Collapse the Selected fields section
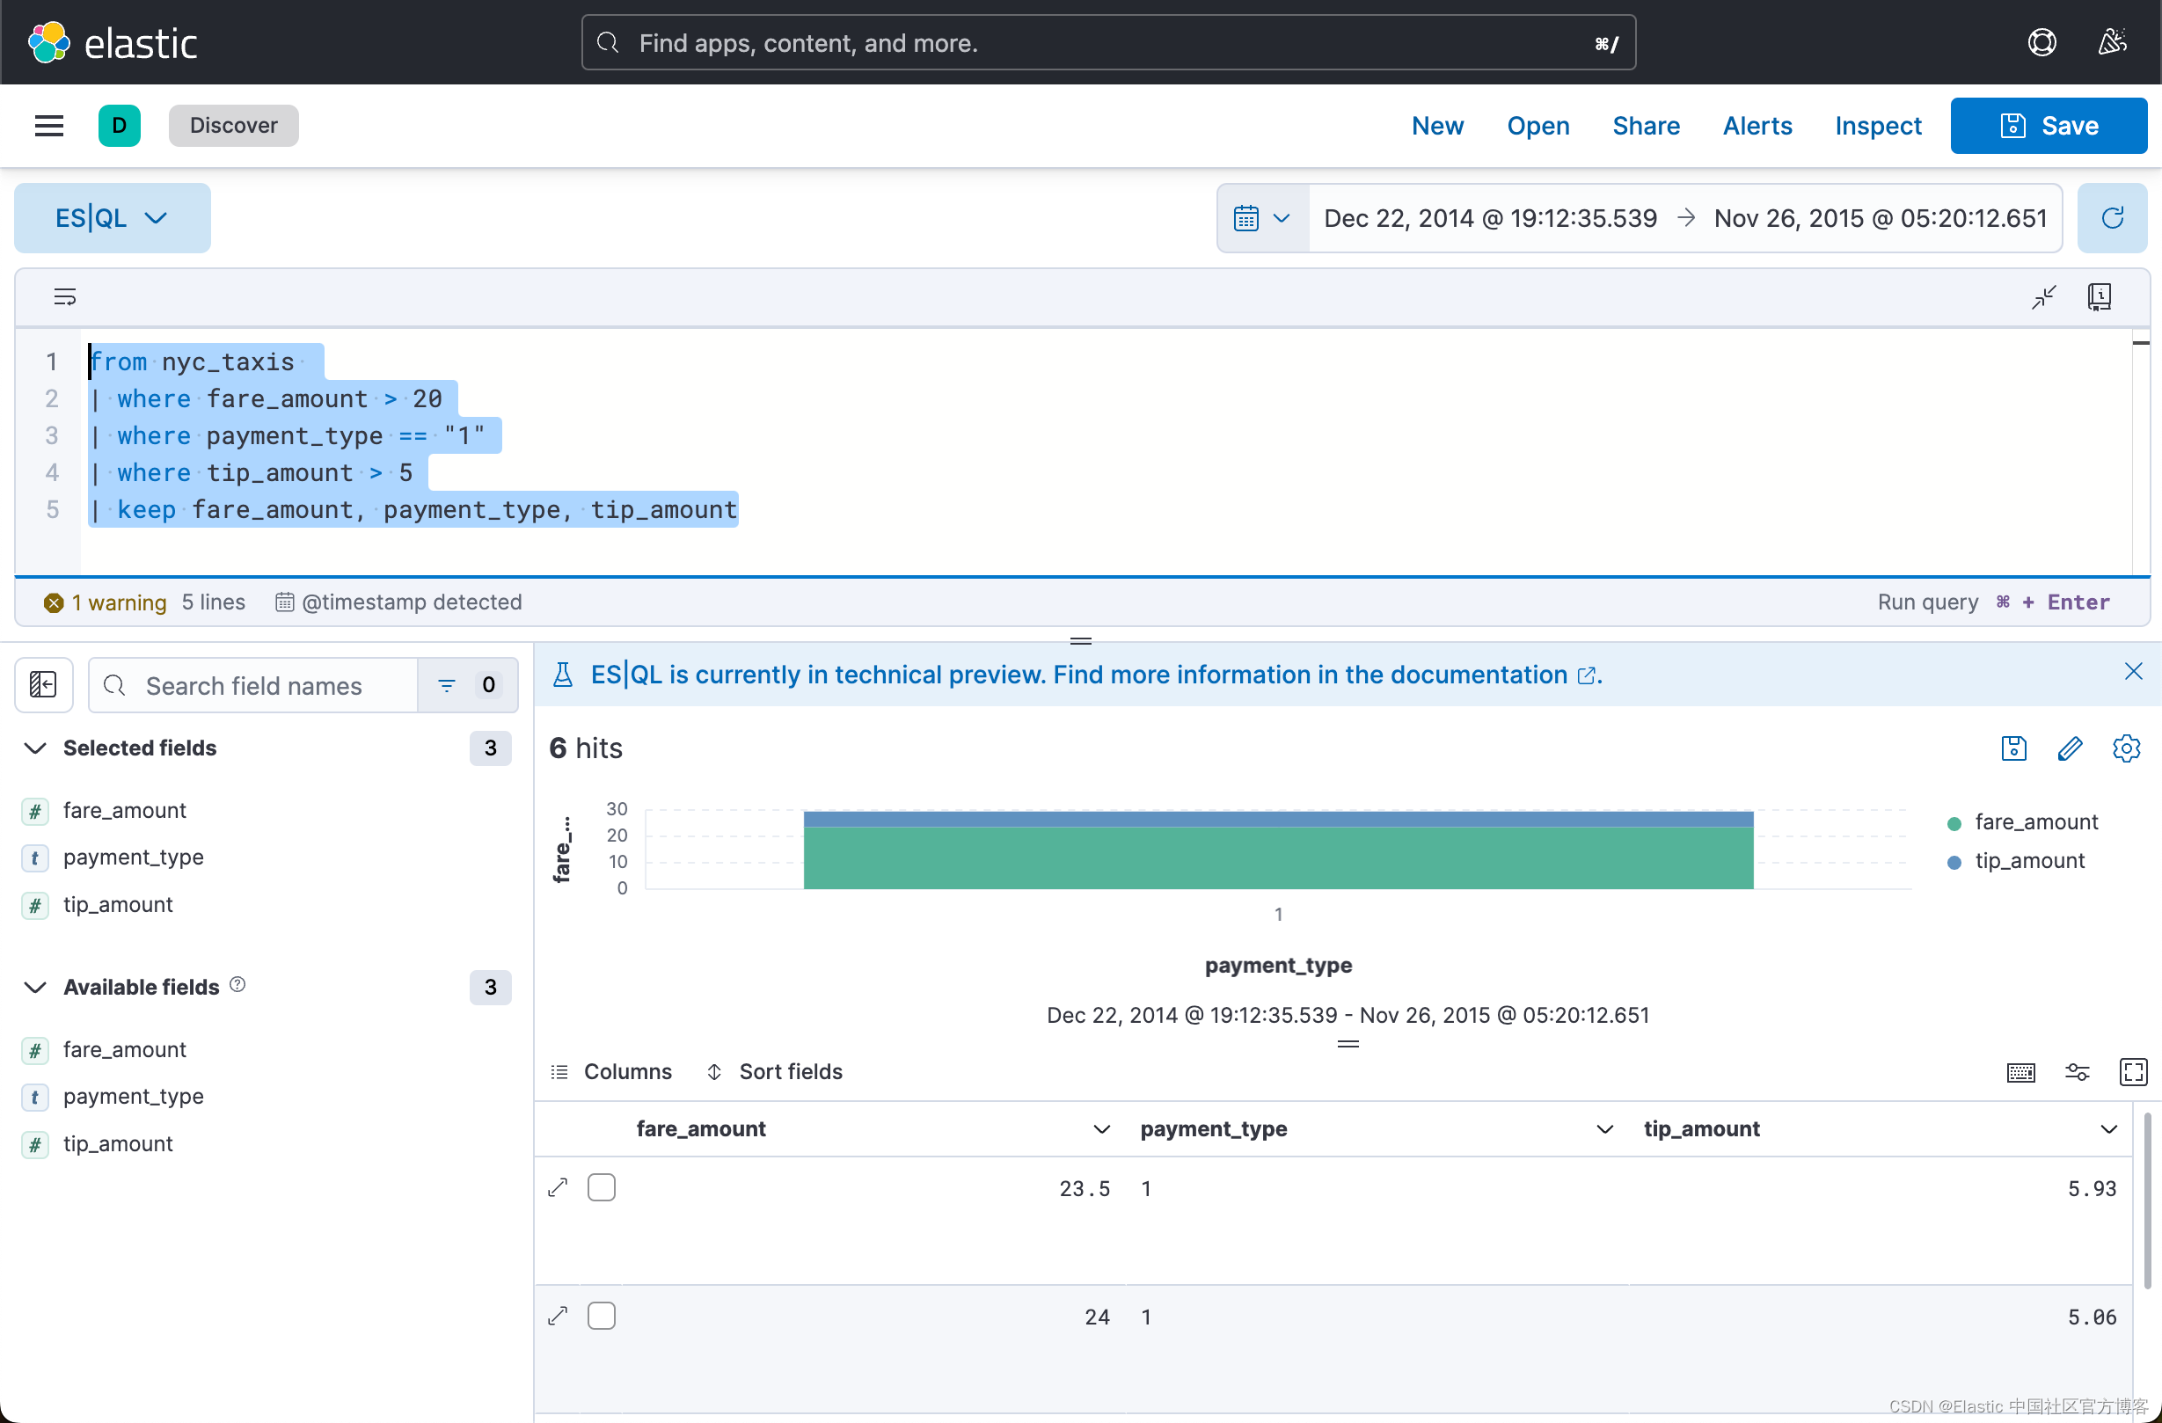This screenshot has height=1423, width=2162. 35,748
